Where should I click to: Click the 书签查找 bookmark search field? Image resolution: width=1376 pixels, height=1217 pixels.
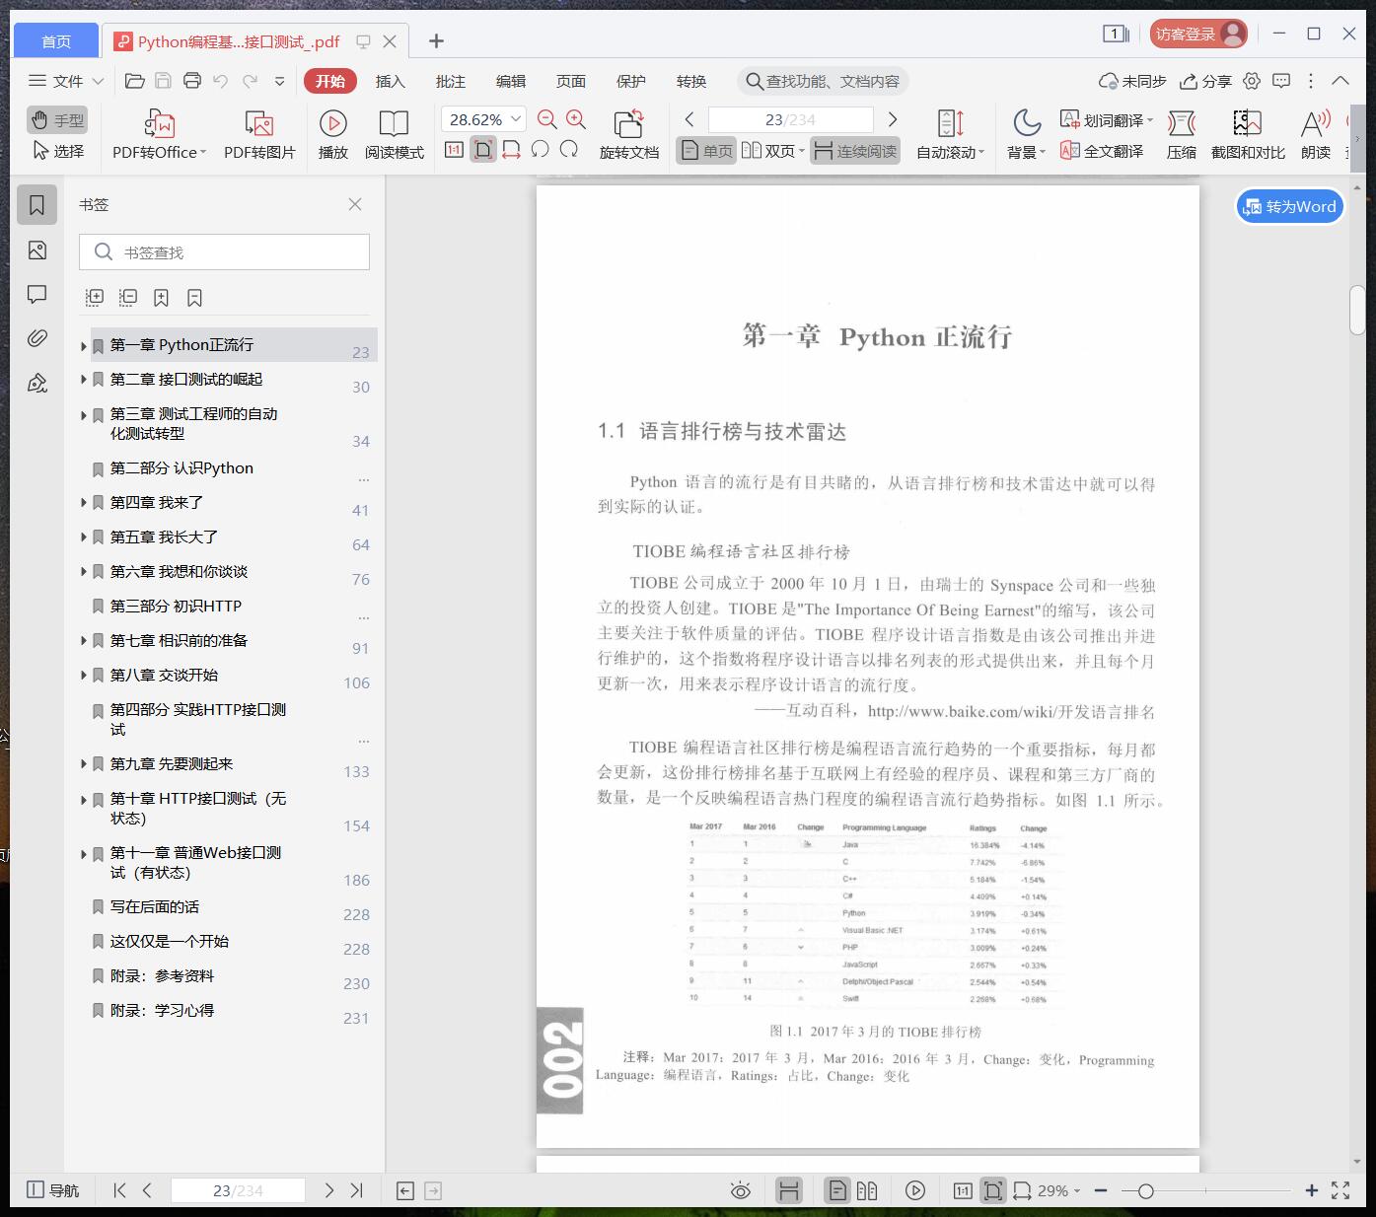coord(225,252)
